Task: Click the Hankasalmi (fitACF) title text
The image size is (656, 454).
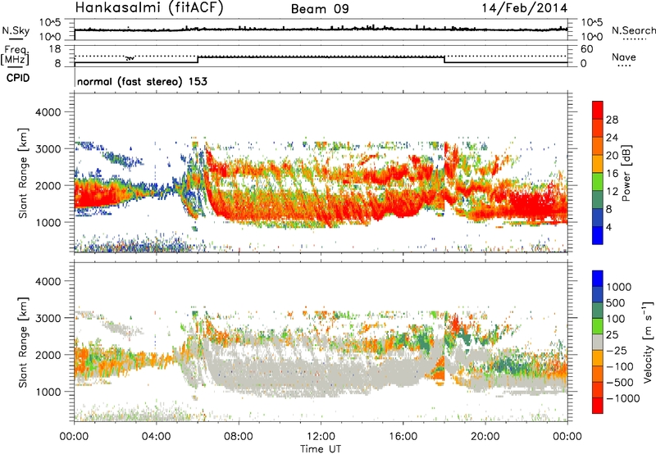Action: [x=149, y=8]
